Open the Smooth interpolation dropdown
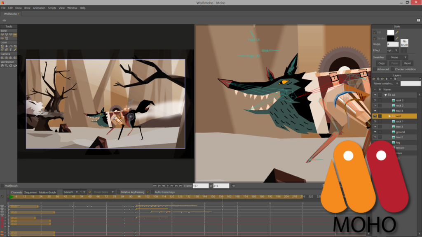This screenshot has width=422, height=237. pos(70,192)
